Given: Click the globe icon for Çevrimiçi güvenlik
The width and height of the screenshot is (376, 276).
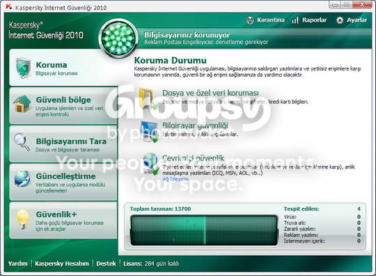Looking at the screenshot, I should 151,164.
